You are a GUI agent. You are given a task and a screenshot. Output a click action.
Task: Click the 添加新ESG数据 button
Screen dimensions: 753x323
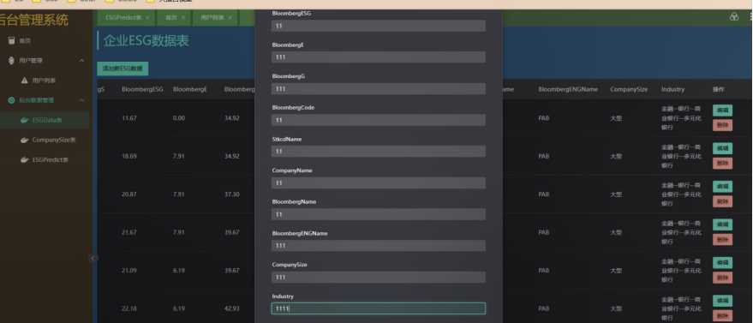coord(123,69)
